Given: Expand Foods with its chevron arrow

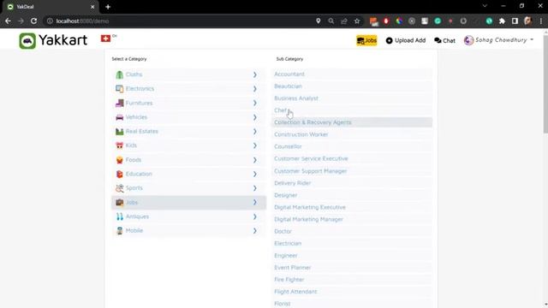Looking at the screenshot, I should point(255,160).
